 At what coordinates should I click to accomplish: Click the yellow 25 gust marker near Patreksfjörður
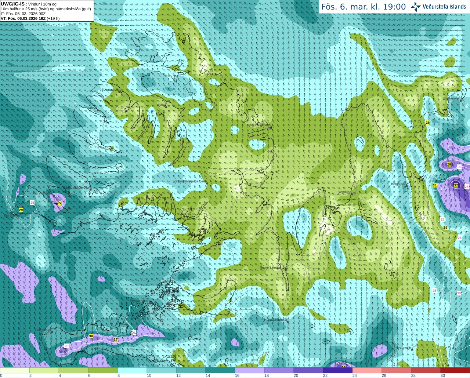pos(59,203)
